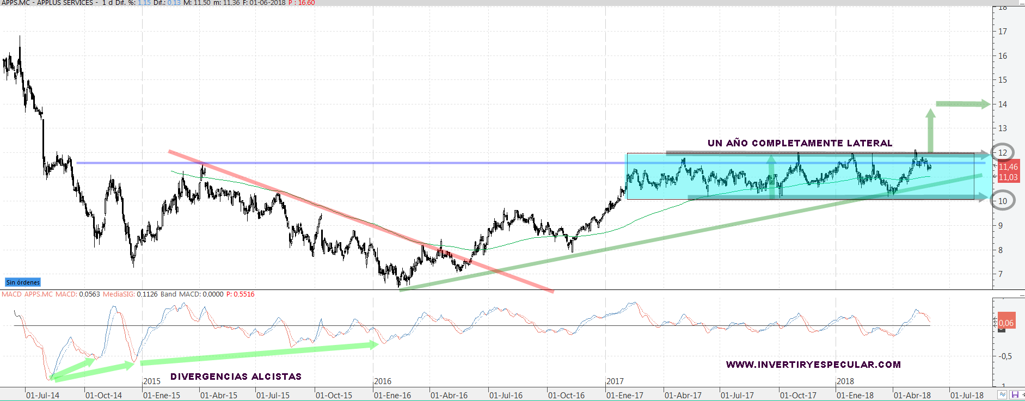The width and height of the screenshot is (1025, 401).
Task: Click the circled 10 price level
Action: [x=1003, y=201]
